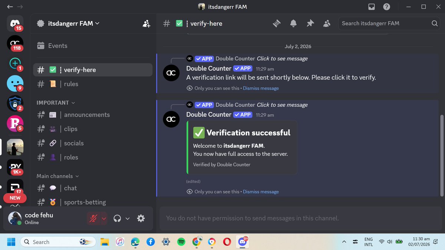
Task: Click Double Counter name at 'verification link' message
Action: [209, 69]
